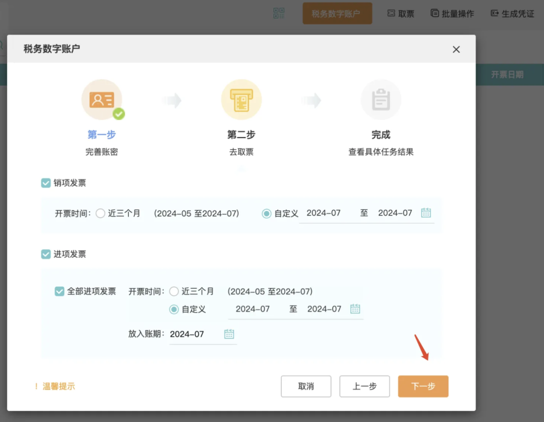Open the 进项发票 start date field 2024-07

tap(253, 309)
